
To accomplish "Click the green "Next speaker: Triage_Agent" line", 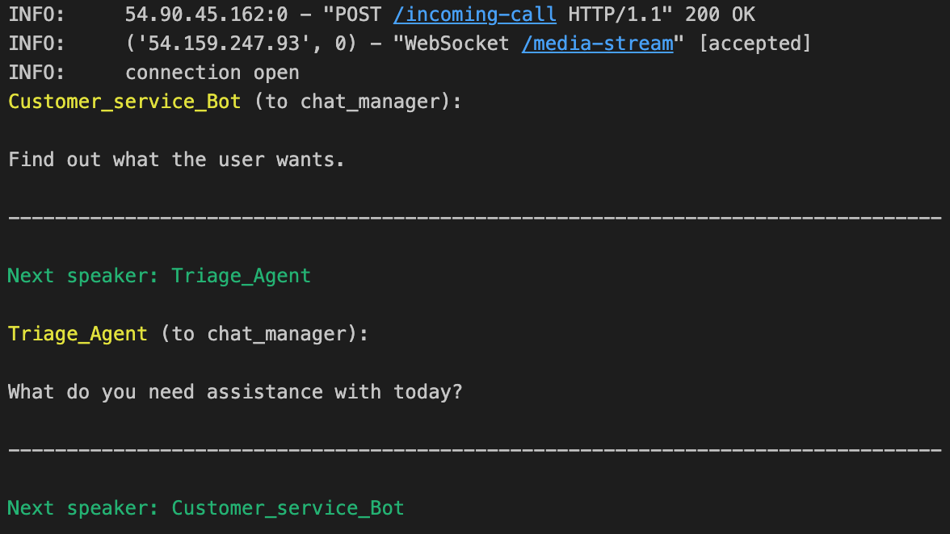I will [x=159, y=275].
